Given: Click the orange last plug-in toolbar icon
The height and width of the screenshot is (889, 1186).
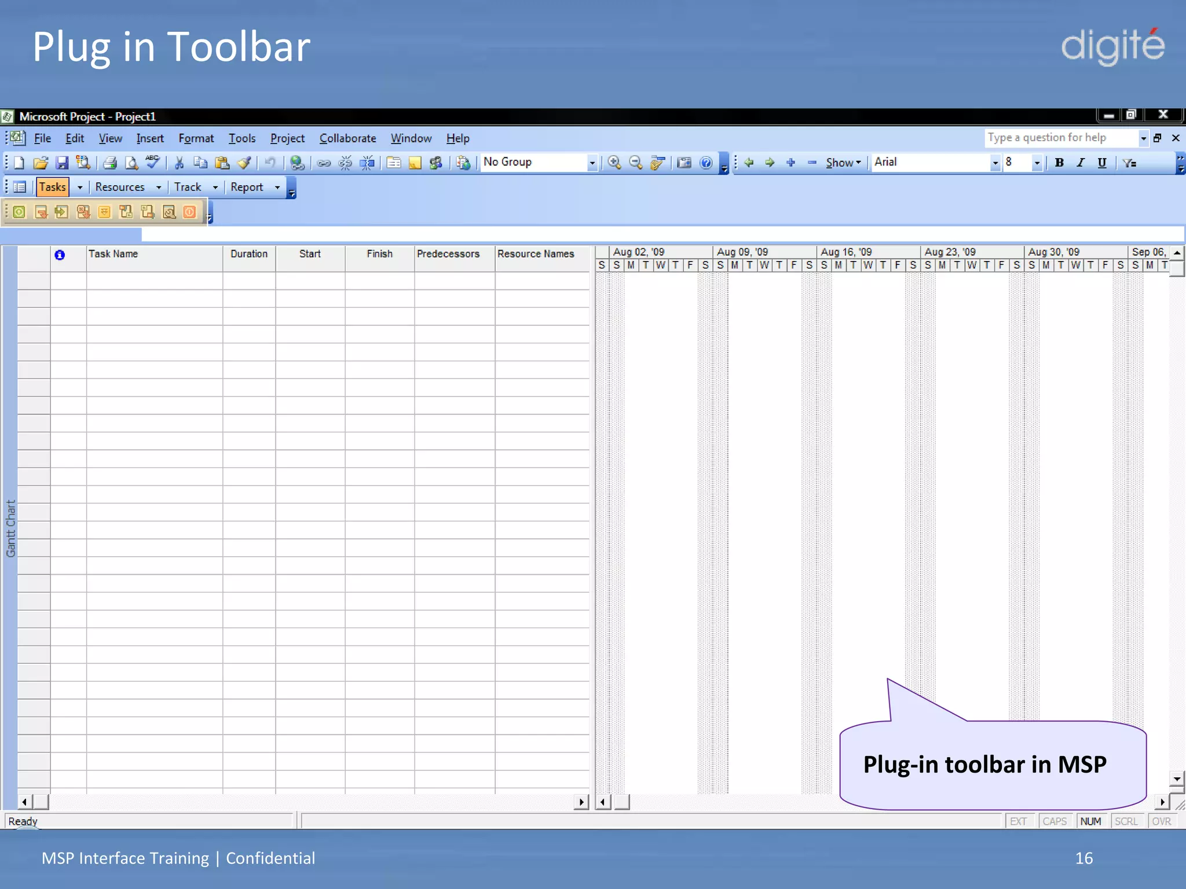Looking at the screenshot, I should pyautogui.click(x=189, y=212).
